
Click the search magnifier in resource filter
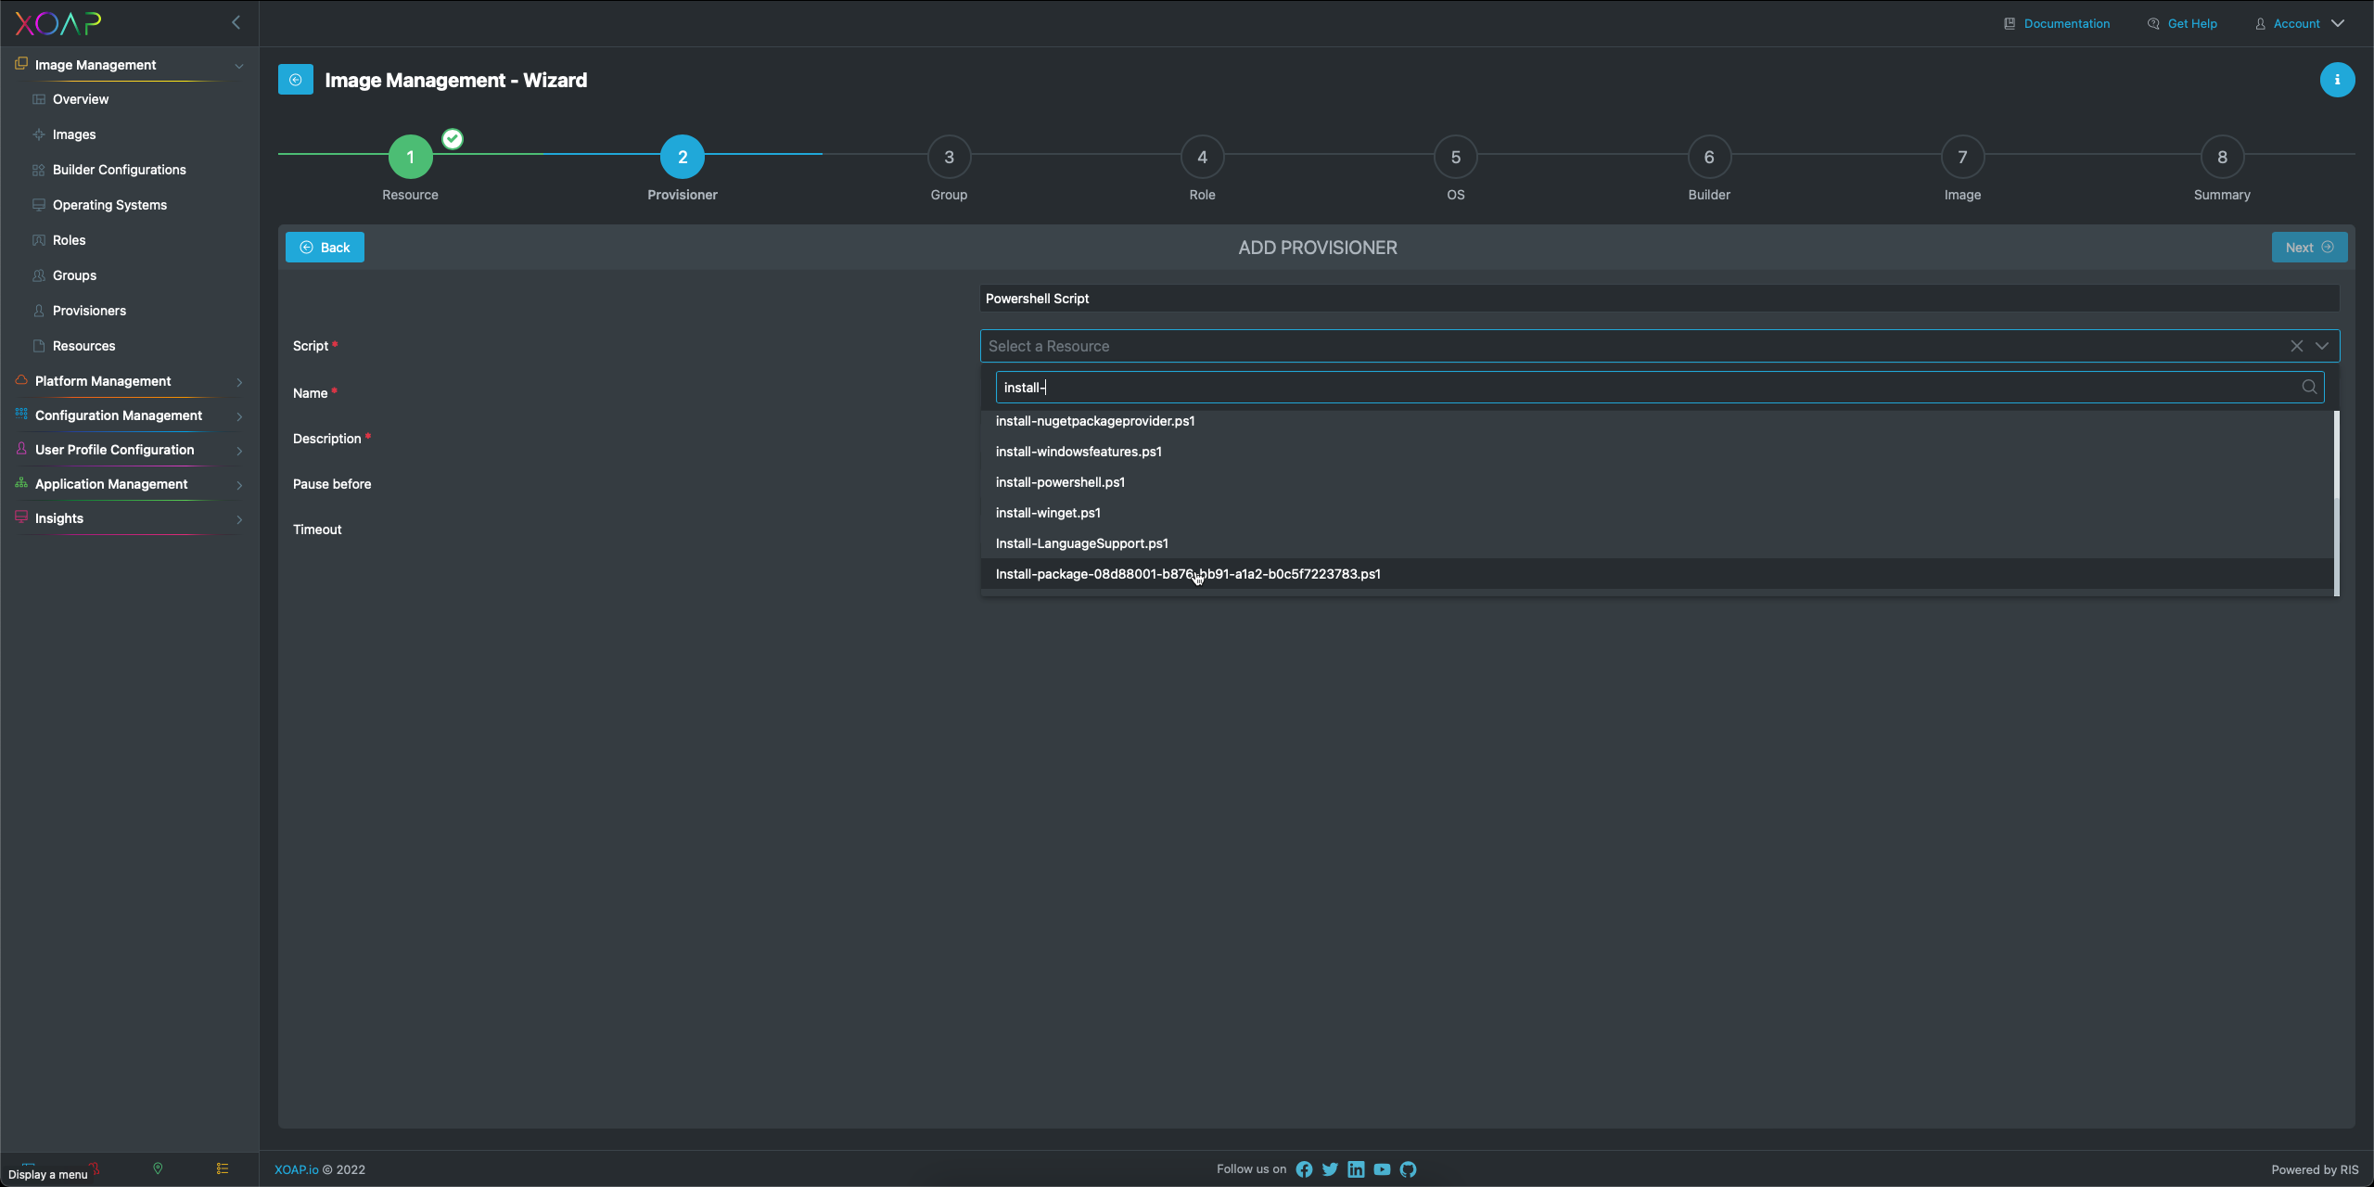tap(2309, 388)
